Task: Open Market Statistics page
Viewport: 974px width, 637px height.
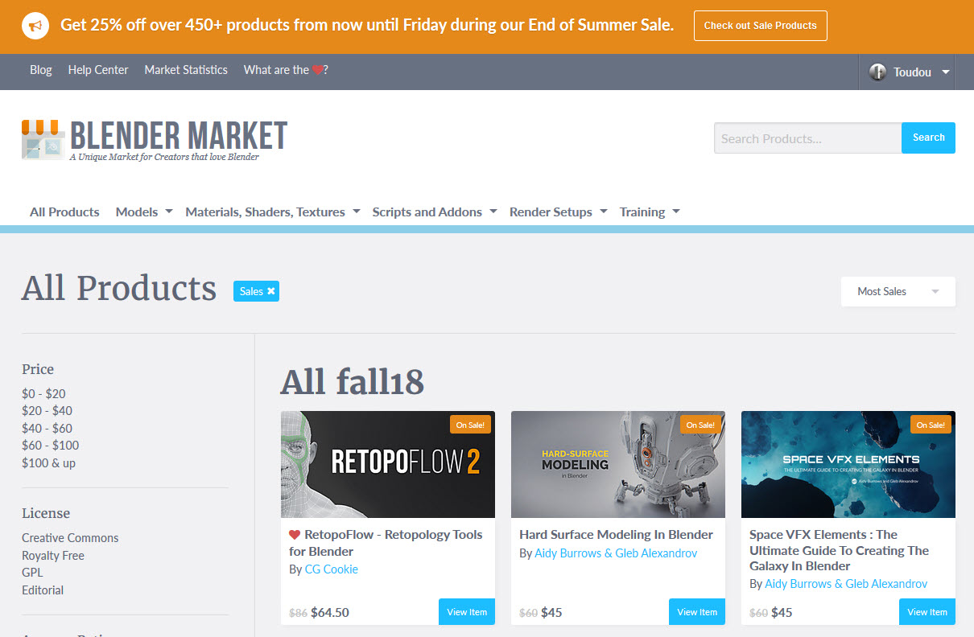Action: [186, 70]
